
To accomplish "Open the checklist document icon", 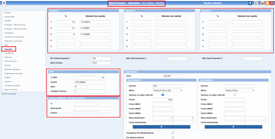I will point(256,3).
